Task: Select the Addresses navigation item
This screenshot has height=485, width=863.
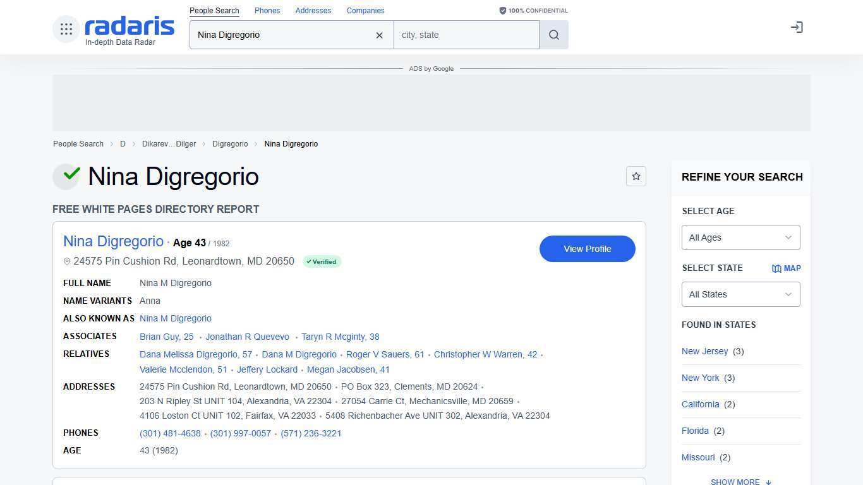Action: tap(313, 10)
